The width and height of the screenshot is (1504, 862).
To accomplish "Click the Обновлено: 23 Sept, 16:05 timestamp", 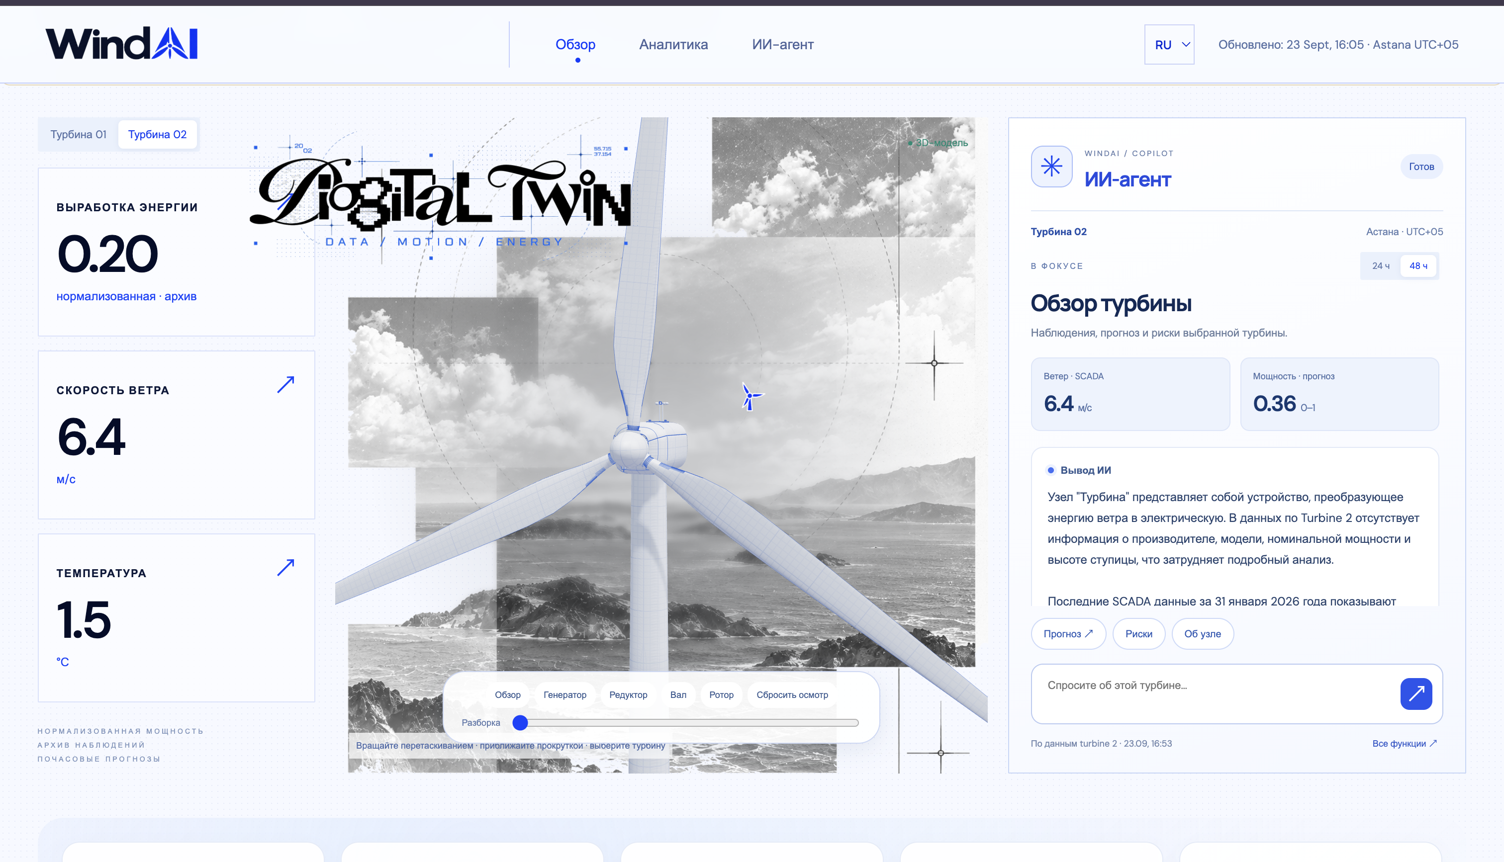I will 1338,44.
